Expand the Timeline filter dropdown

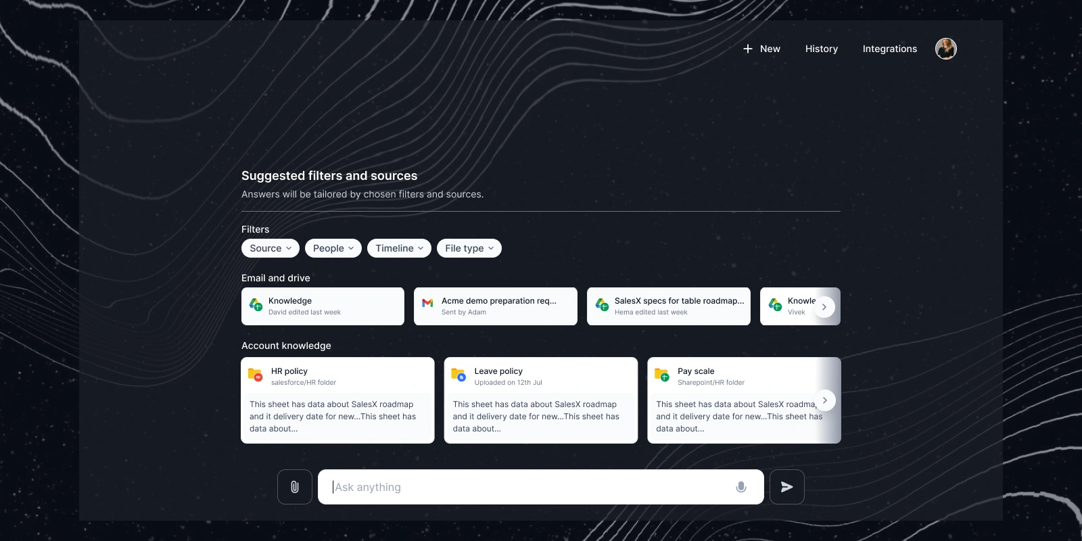click(x=399, y=248)
